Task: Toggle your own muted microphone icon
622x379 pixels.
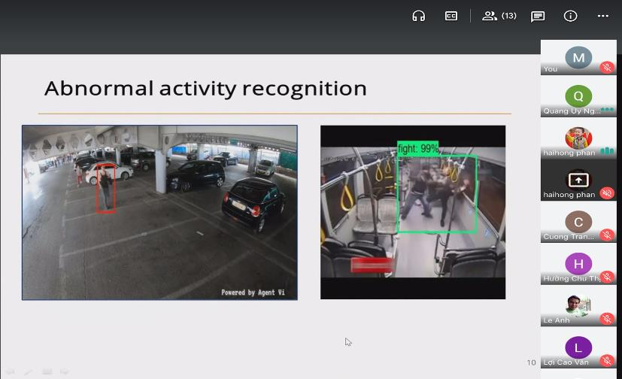Action: (x=607, y=68)
